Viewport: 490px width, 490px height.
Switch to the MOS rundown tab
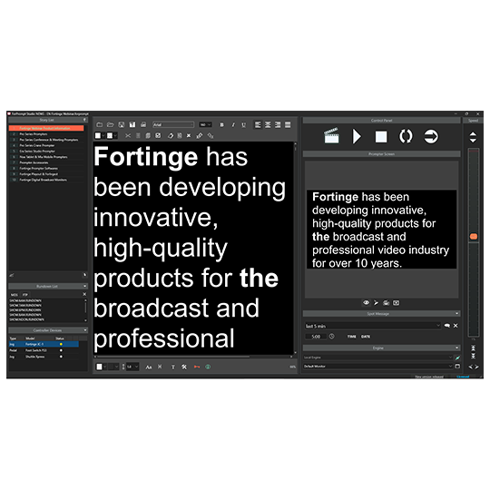[14, 294]
